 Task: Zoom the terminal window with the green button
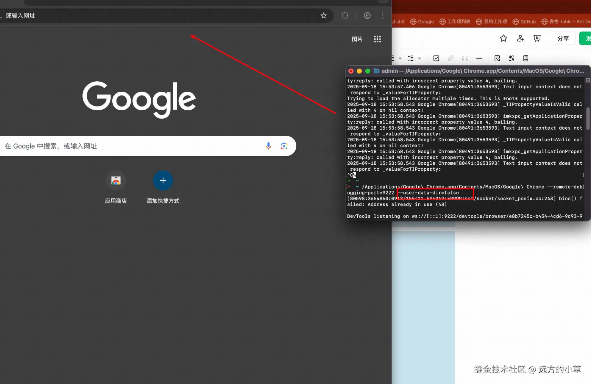pos(368,71)
